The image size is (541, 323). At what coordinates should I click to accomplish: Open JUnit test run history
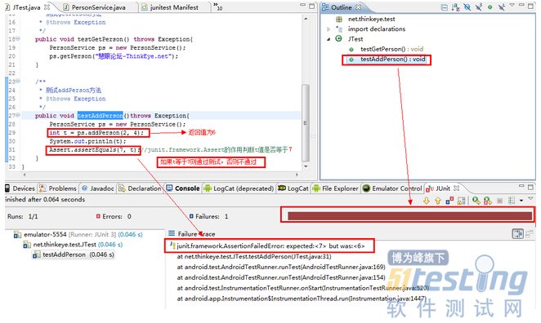coord(512,201)
